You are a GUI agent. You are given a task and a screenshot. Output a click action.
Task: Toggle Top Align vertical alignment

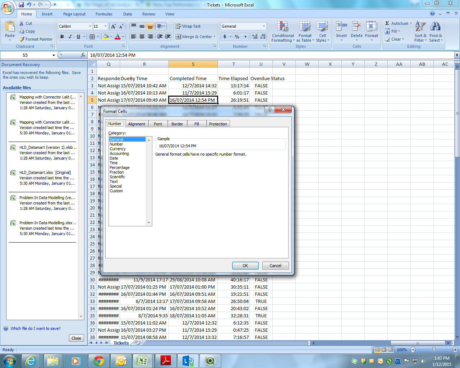134,26
